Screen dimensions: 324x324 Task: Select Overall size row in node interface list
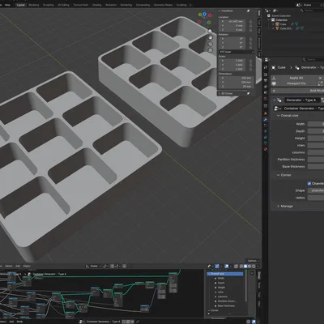click(225, 274)
